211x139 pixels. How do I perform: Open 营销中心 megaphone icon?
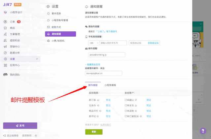[5, 47]
